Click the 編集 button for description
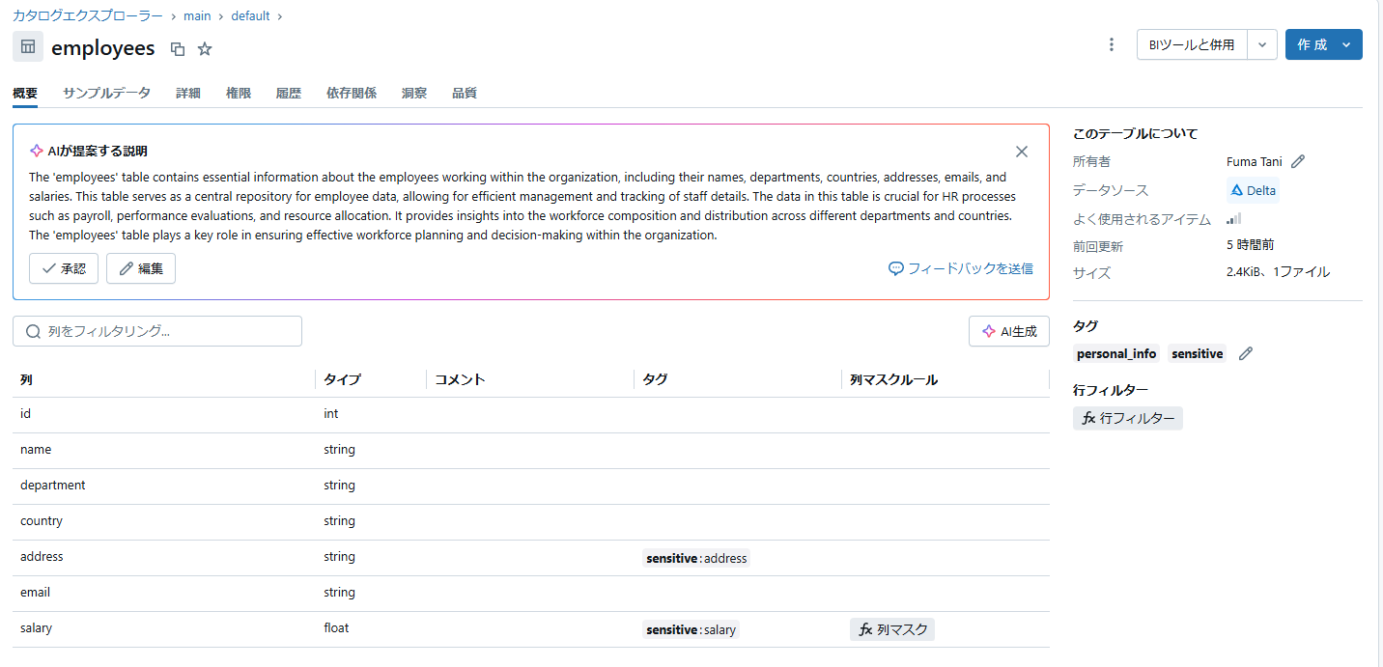 click(x=141, y=268)
